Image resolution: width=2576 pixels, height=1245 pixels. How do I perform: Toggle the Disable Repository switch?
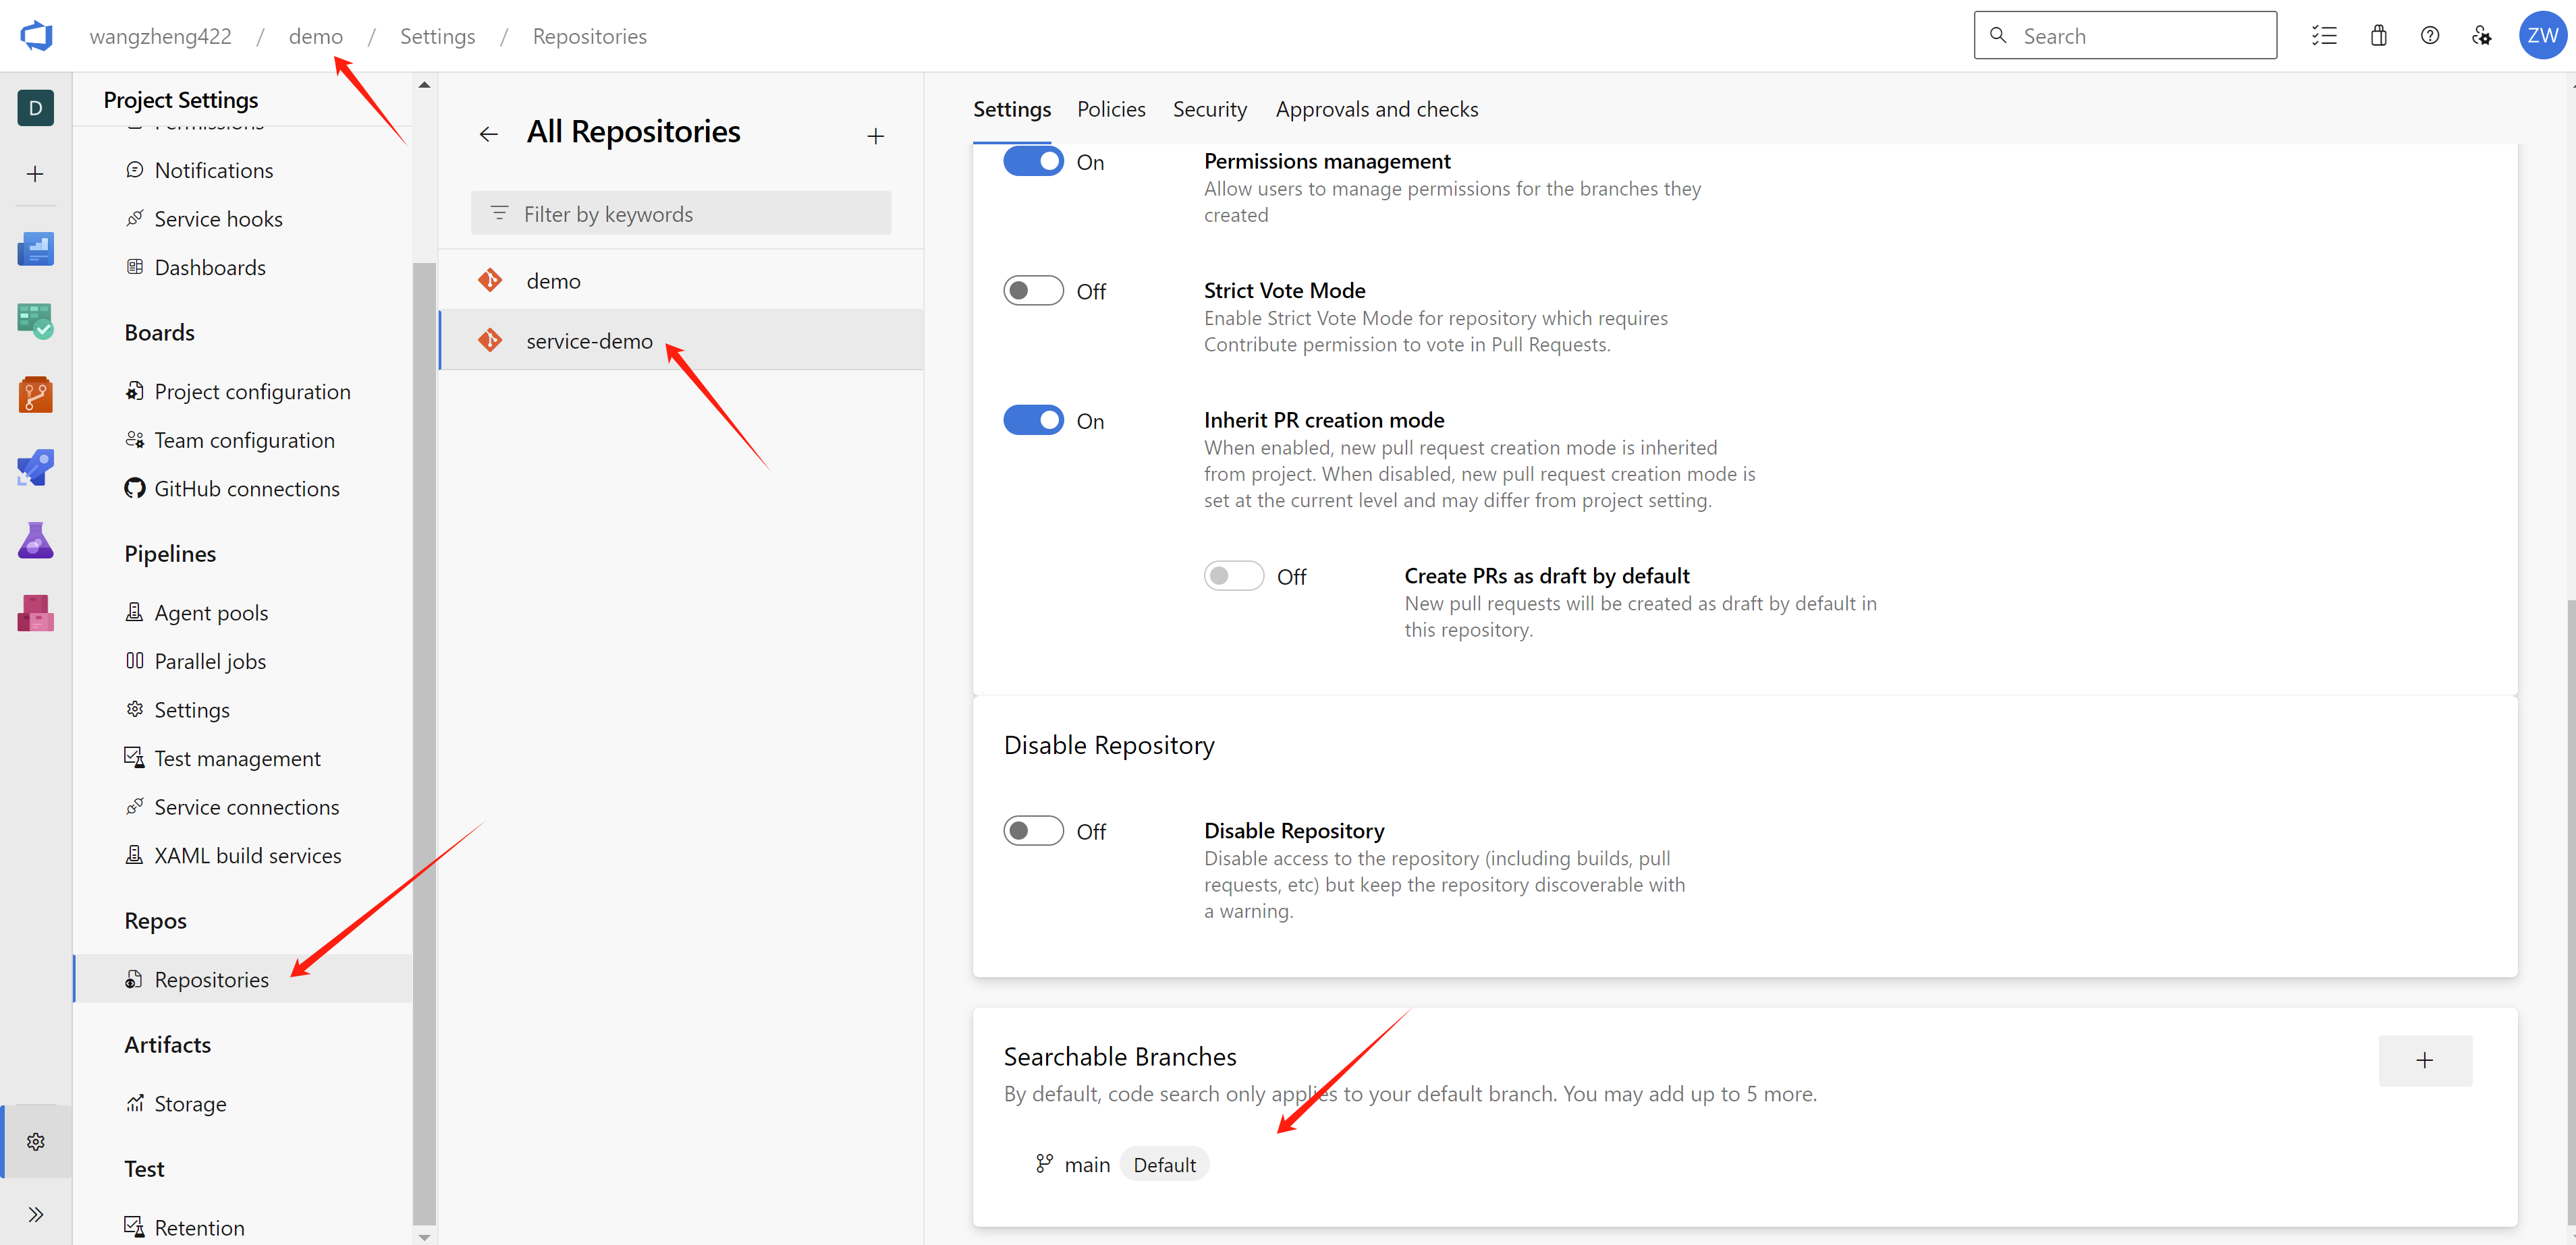coord(1033,830)
